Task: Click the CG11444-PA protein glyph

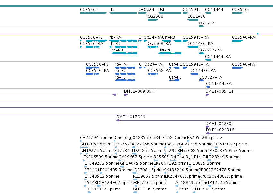Action: pyautogui.click(x=208, y=87)
